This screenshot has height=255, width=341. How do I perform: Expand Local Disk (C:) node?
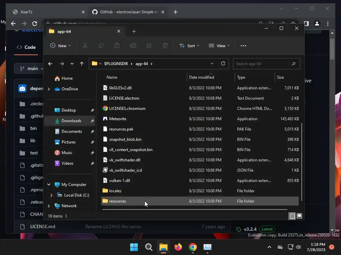(52, 195)
